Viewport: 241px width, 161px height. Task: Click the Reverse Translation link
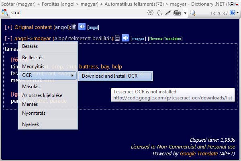click(165, 39)
